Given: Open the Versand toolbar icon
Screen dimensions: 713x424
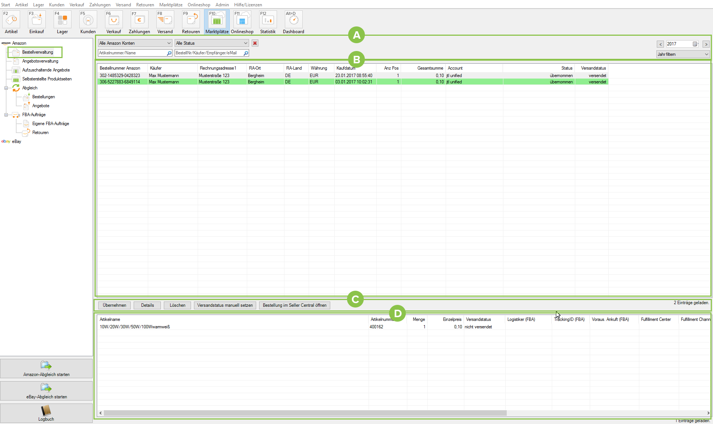Looking at the screenshot, I should [x=165, y=22].
